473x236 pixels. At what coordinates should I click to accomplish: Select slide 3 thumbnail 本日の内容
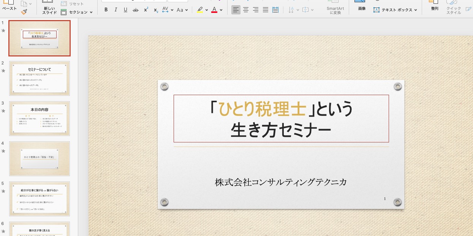click(40, 119)
